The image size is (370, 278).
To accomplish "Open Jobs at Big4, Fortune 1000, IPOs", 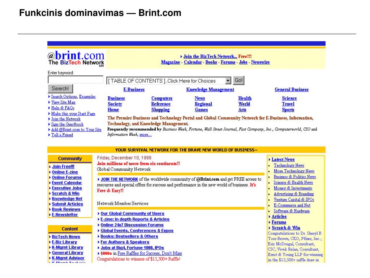I will [132, 248].
